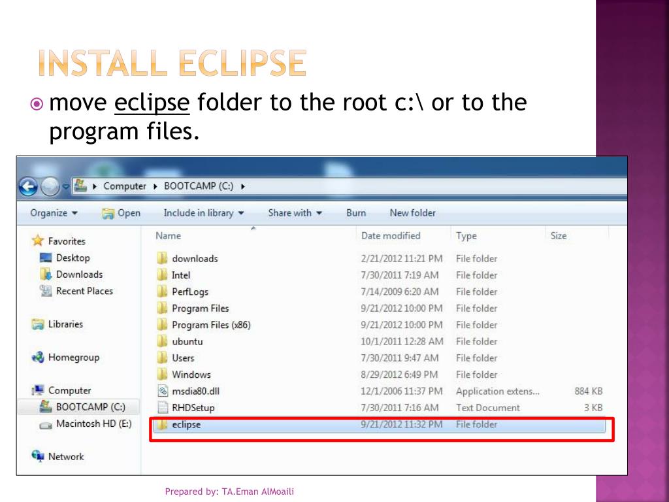Expand the arrow before Computer breadcrumb

[95, 186]
